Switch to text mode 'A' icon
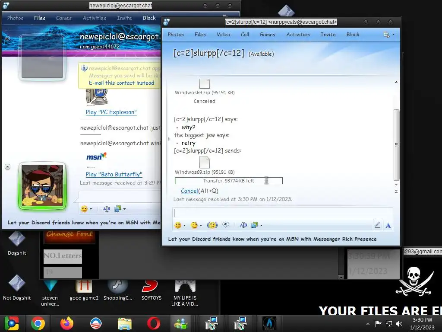This screenshot has height=332, width=442. tap(388, 226)
